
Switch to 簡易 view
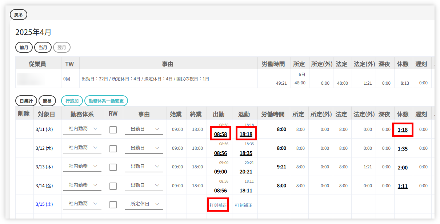point(47,101)
